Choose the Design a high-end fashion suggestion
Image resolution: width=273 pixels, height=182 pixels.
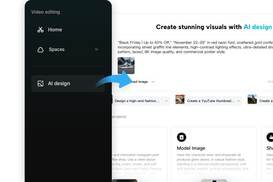(137, 101)
